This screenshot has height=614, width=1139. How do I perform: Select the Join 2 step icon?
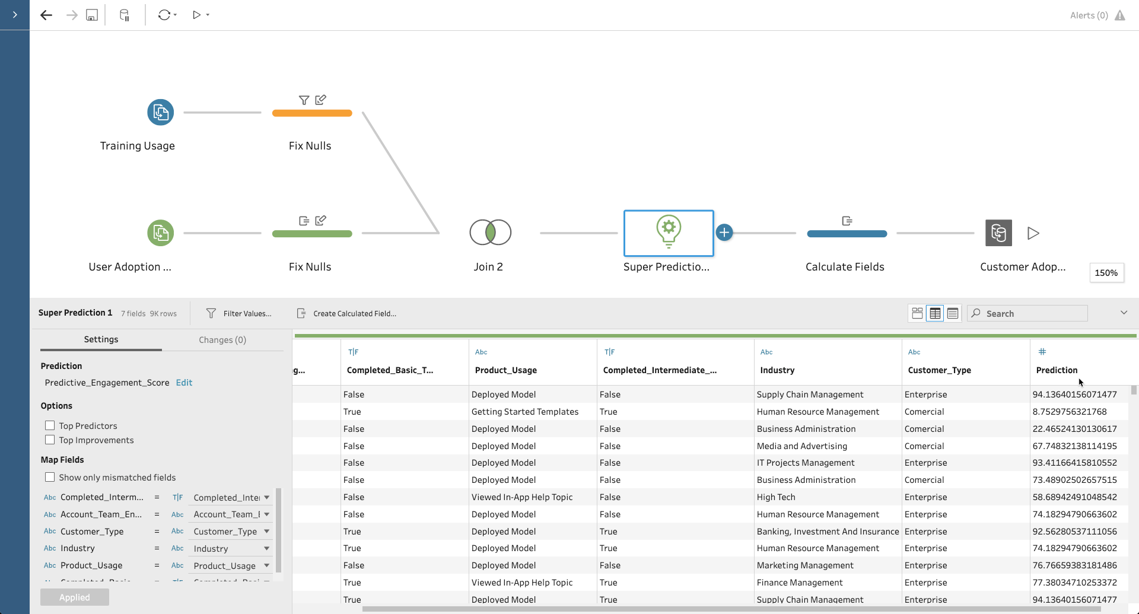tap(490, 232)
